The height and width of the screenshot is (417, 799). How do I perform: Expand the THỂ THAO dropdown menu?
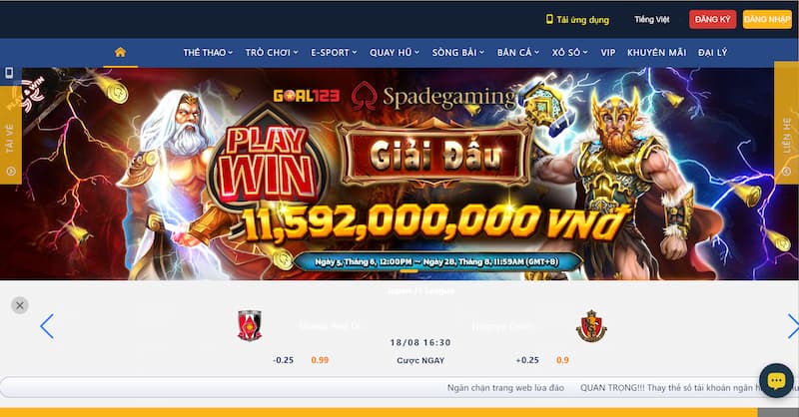pyautogui.click(x=208, y=53)
